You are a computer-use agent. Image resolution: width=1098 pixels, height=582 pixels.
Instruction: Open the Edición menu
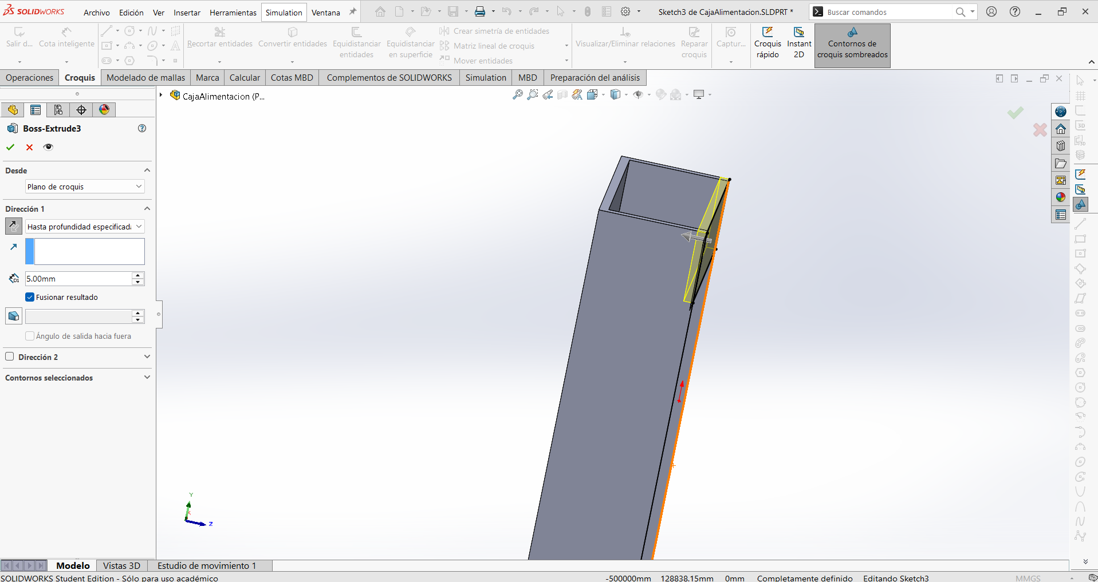[131, 13]
